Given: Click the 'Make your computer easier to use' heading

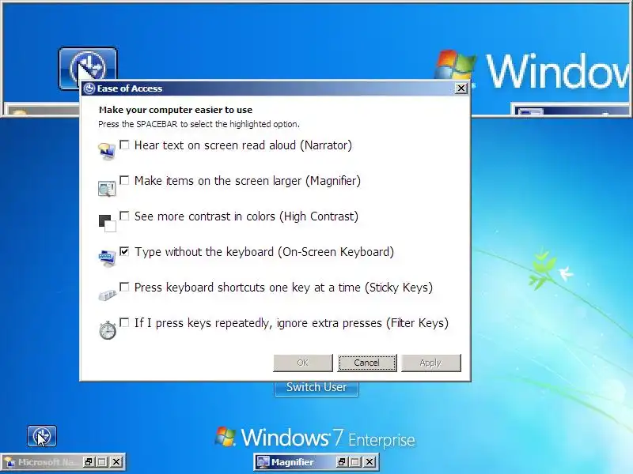Looking at the screenshot, I should coord(176,110).
